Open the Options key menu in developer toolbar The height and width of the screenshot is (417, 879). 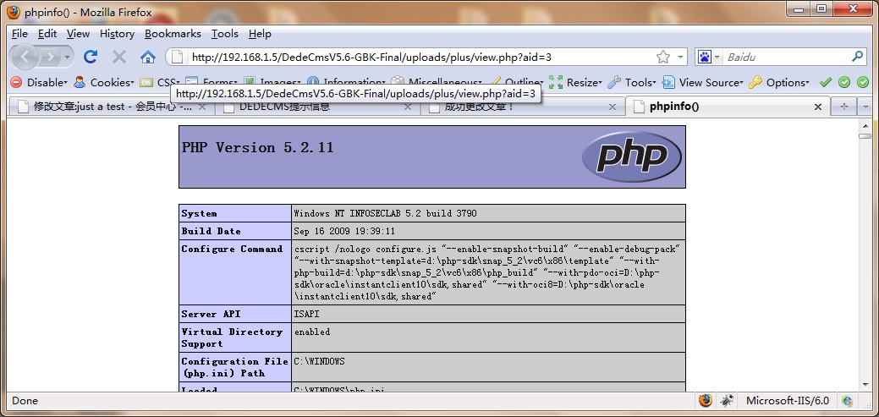(x=779, y=82)
